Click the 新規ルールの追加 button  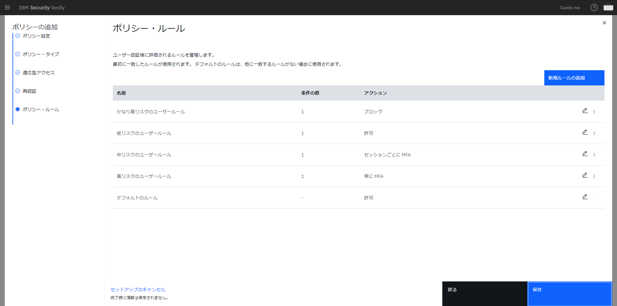[574, 78]
